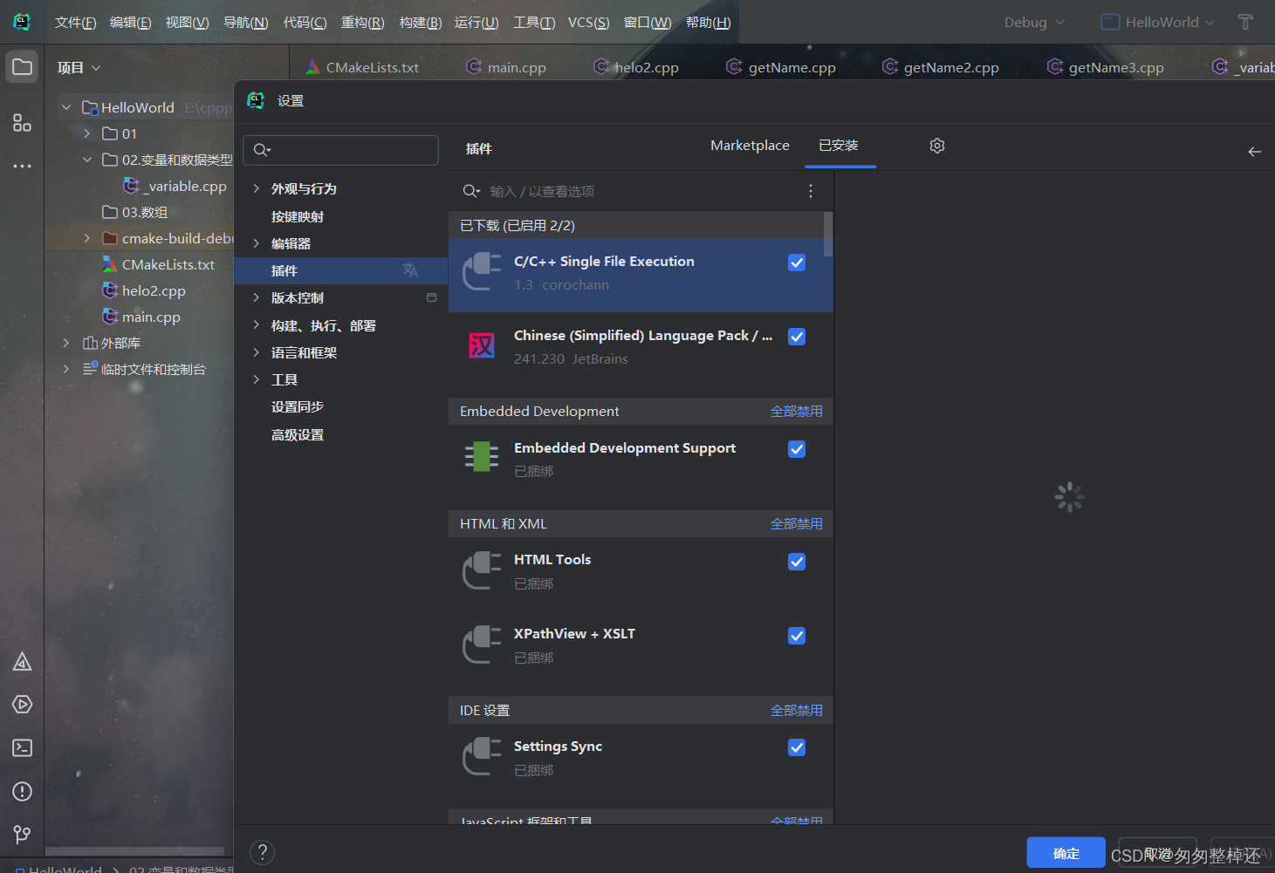Click 全部禁用 for IDE 设置
The image size is (1275, 873).
[x=796, y=711]
